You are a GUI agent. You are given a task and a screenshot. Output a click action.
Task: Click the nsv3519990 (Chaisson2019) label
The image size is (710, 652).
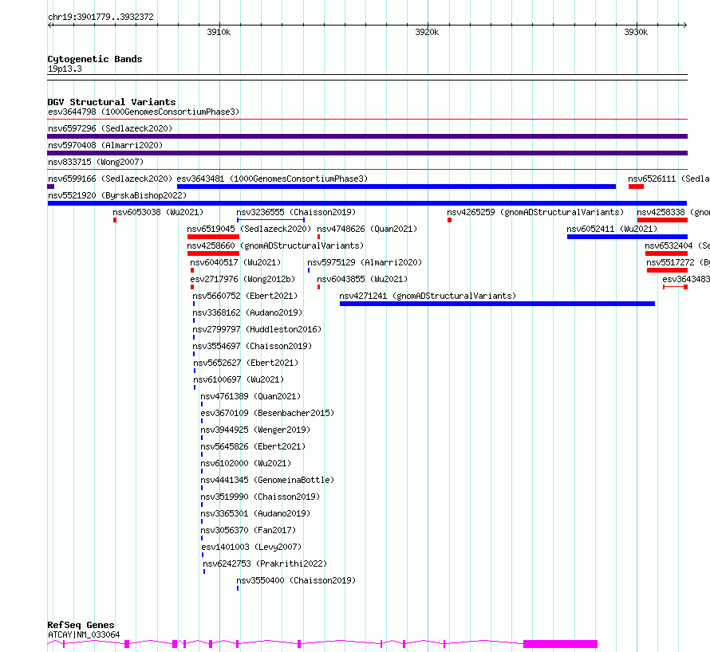(260, 497)
